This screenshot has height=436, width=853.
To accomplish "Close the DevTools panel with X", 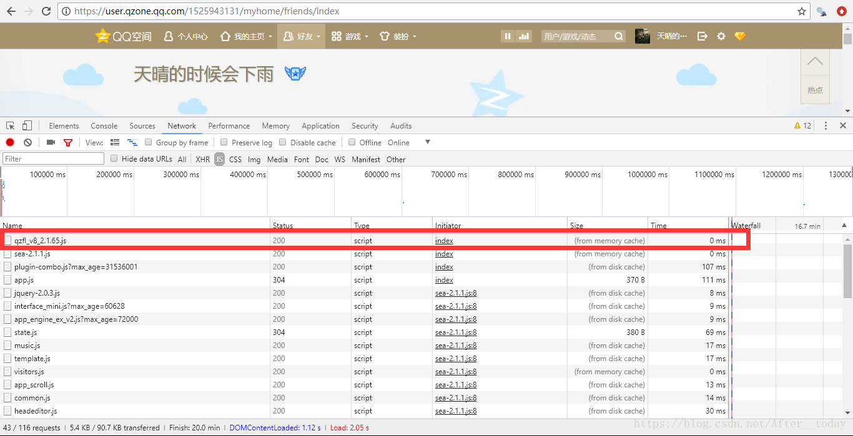I will 842,125.
